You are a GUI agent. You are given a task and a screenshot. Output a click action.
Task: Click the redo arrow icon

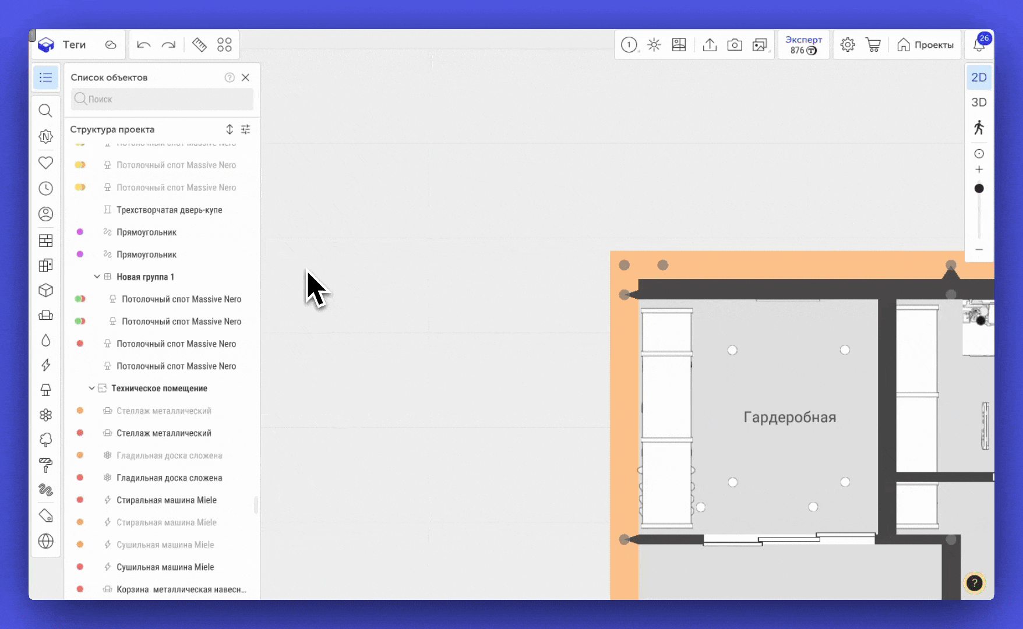[168, 45]
